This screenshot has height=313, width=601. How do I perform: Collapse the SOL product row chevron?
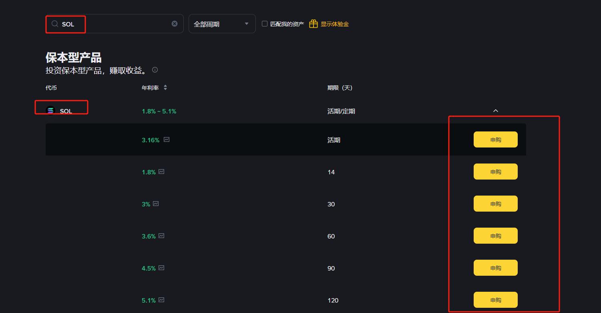(495, 111)
